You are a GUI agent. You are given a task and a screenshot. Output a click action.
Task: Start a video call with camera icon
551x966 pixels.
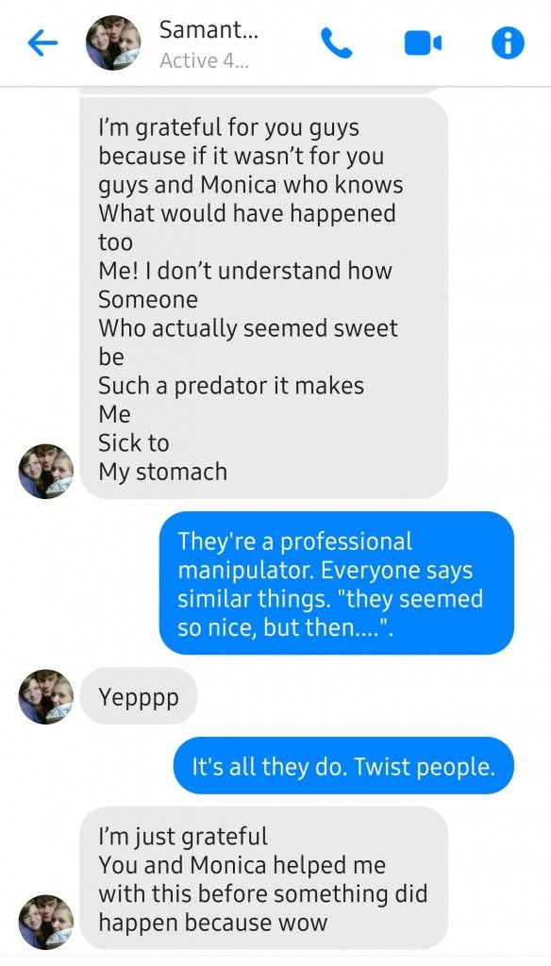[423, 43]
